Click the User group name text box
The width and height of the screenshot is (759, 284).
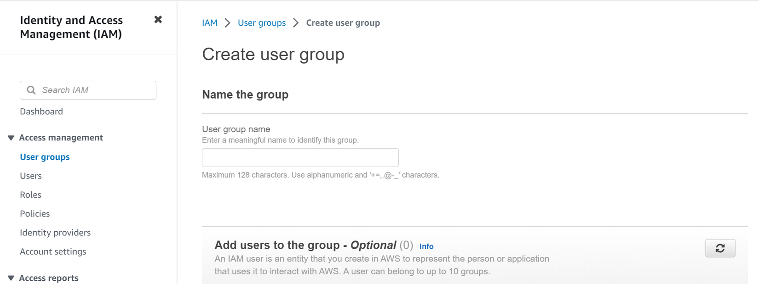[x=300, y=157]
